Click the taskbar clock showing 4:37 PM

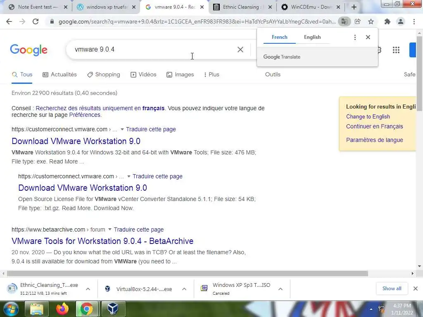(x=402, y=309)
